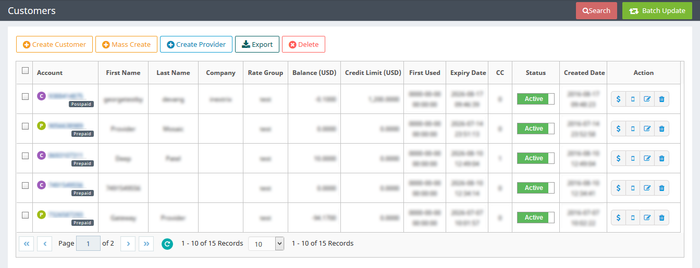Go to the last page with double-arrow icon

point(146,244)
